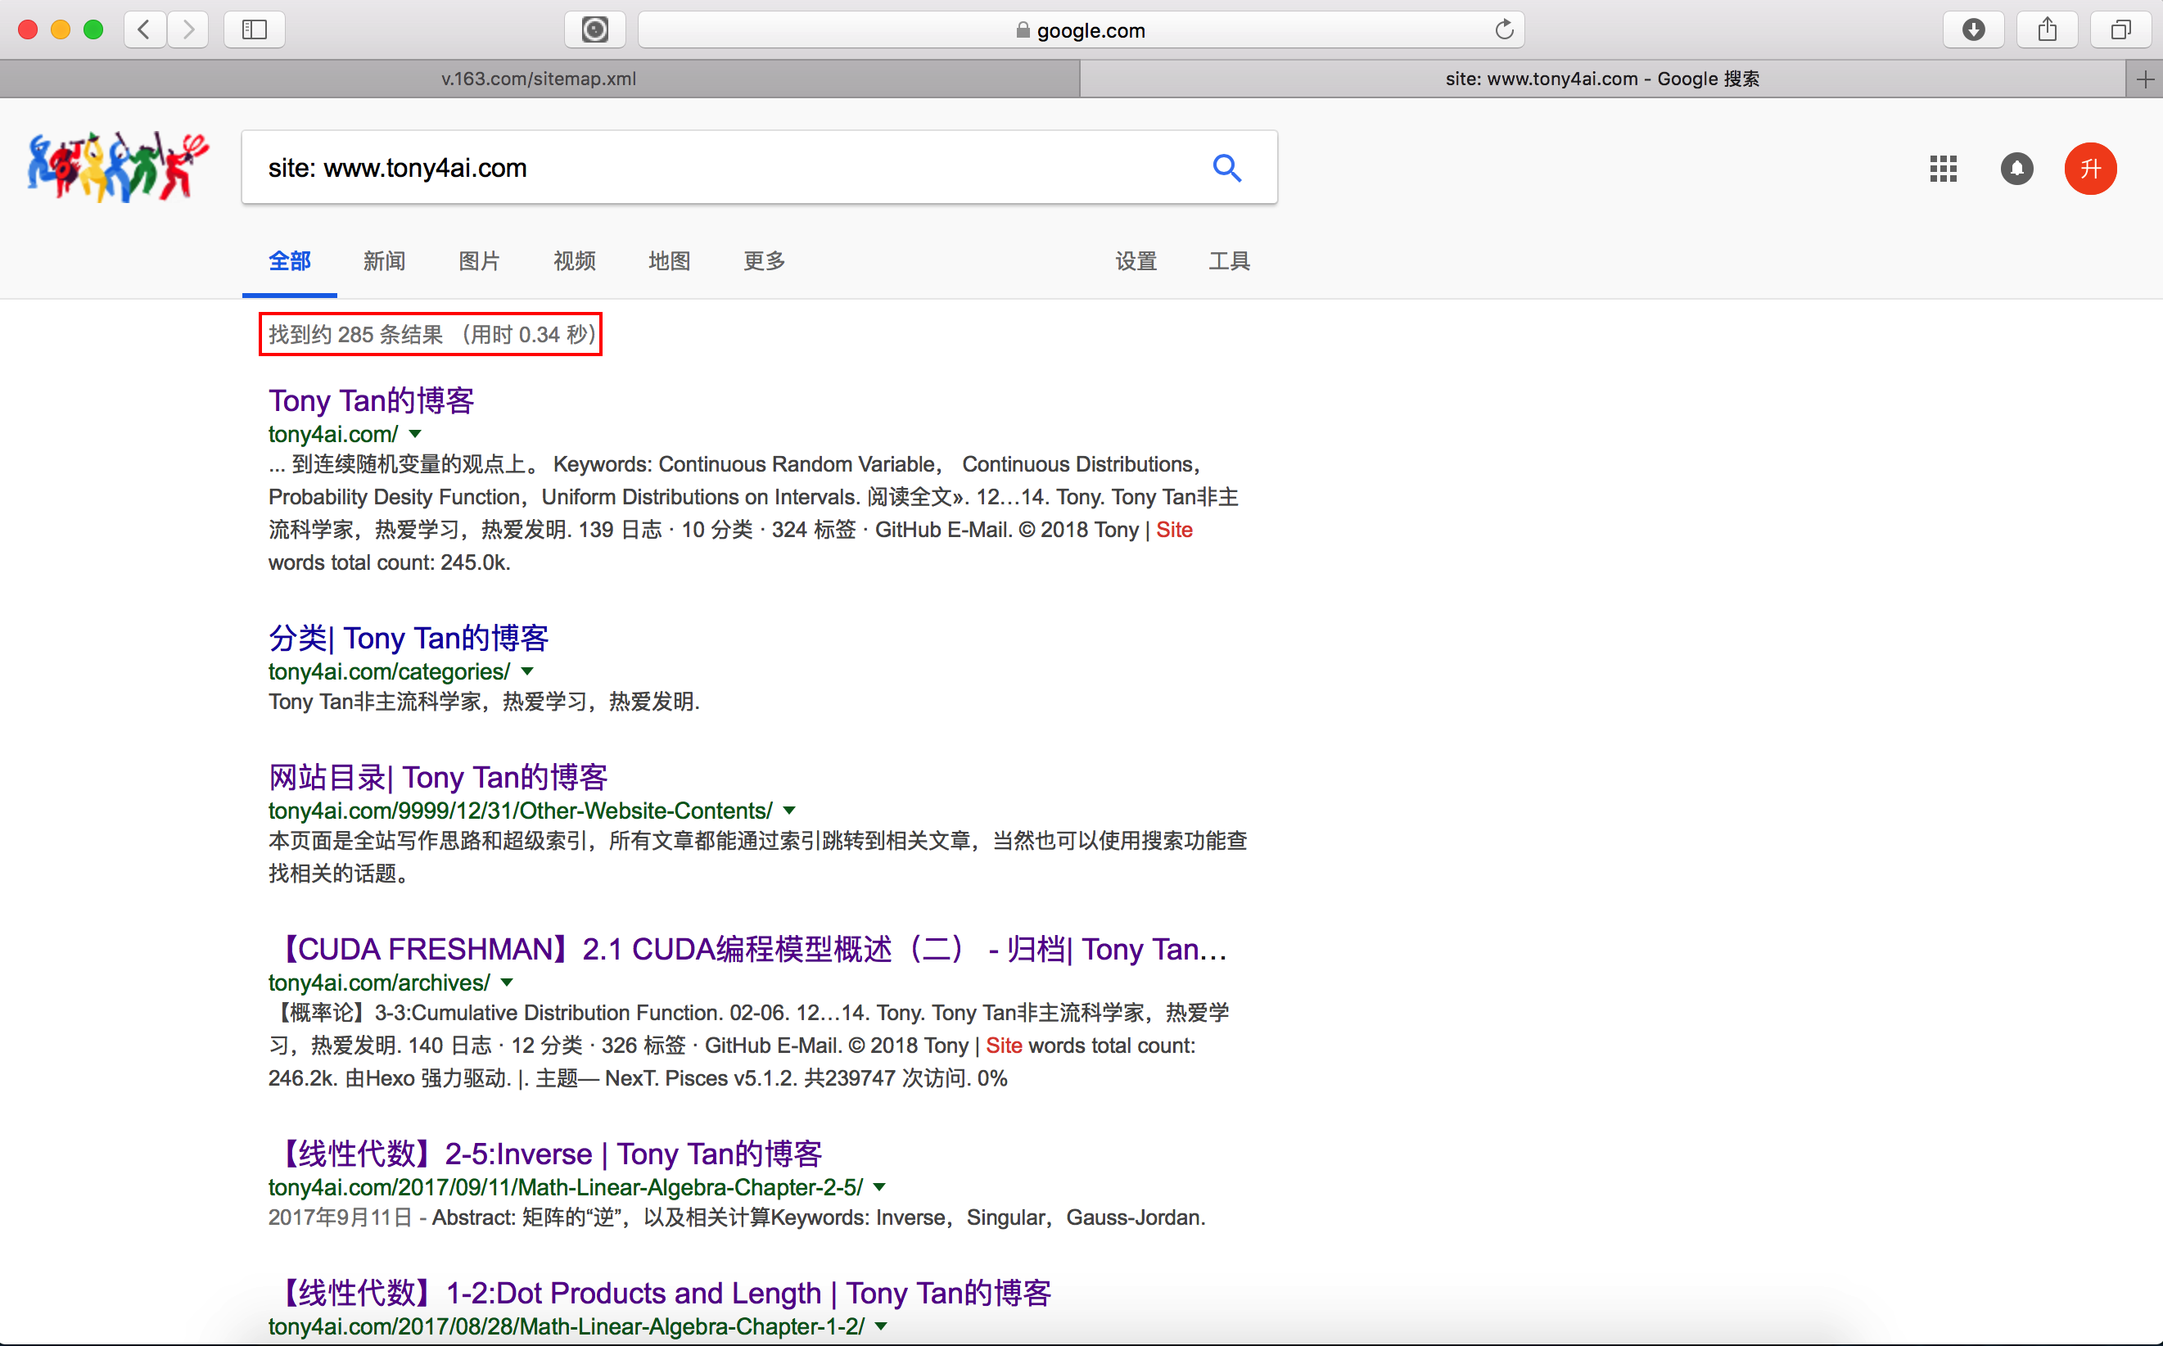
Task: Reload the page in address bar
Action: pyautogui.click(x=1503, y=30)
